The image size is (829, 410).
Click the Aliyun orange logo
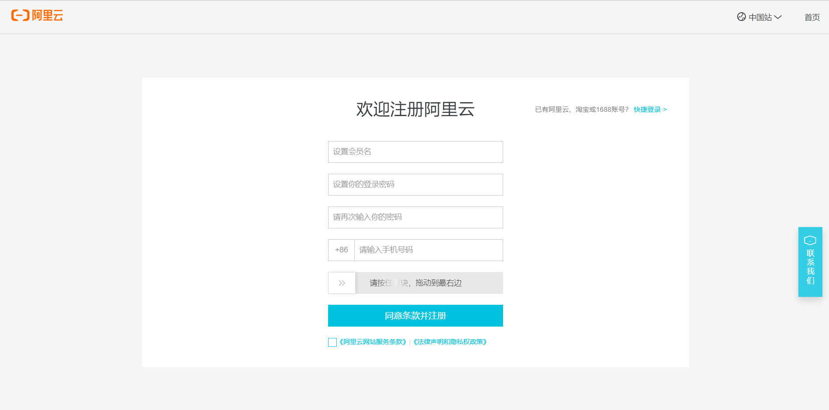[37, 16]
